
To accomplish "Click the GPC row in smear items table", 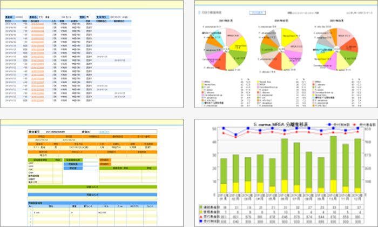I will pyautogui.click(x=45, y=163).
